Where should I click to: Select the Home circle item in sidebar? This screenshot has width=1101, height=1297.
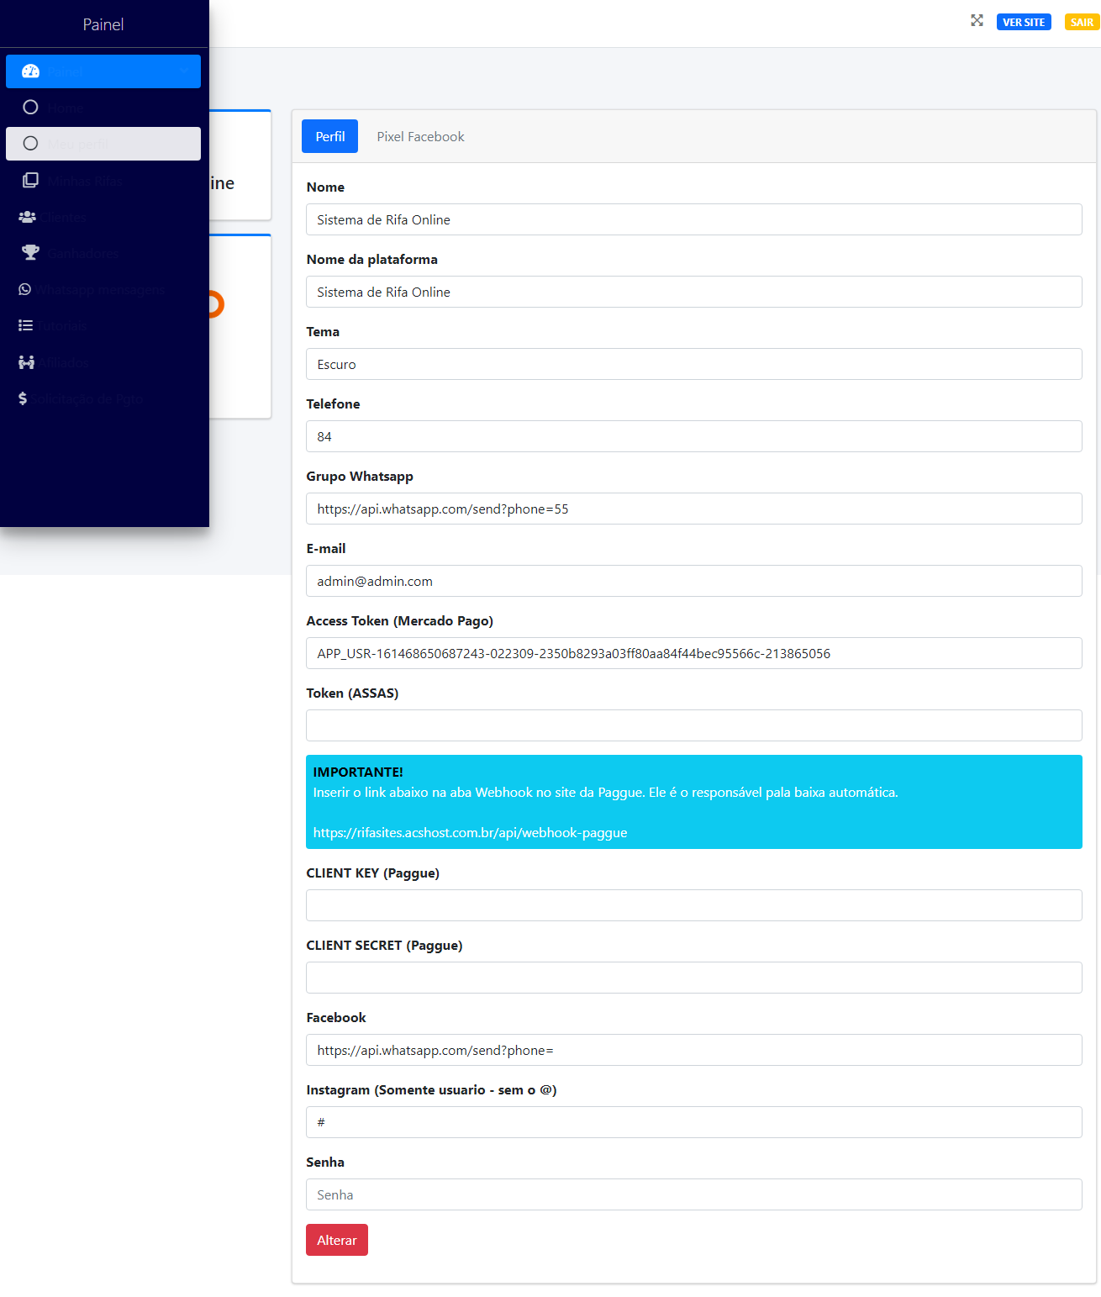click(x=31, y=108)
